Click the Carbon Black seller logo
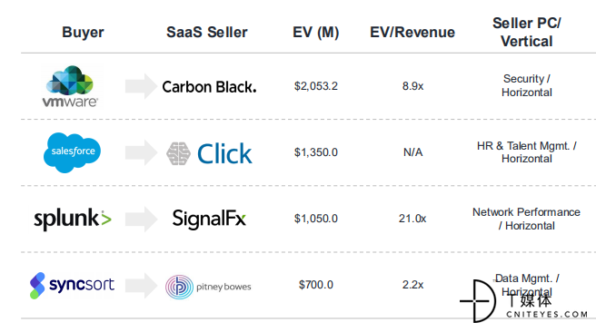Viewport: 596px width, 332px height. (x=209, y=87)
